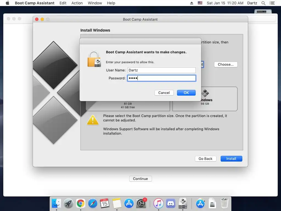Click the Choose... button for ISO image

[x=226, y=64]
